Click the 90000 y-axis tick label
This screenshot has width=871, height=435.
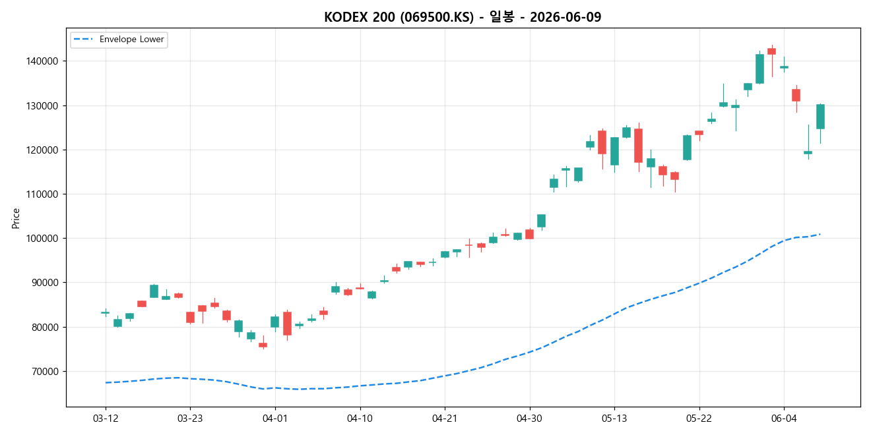click(46, 283)
